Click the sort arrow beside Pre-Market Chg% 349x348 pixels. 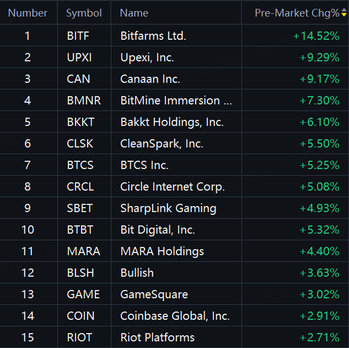(x=344, y=13)
